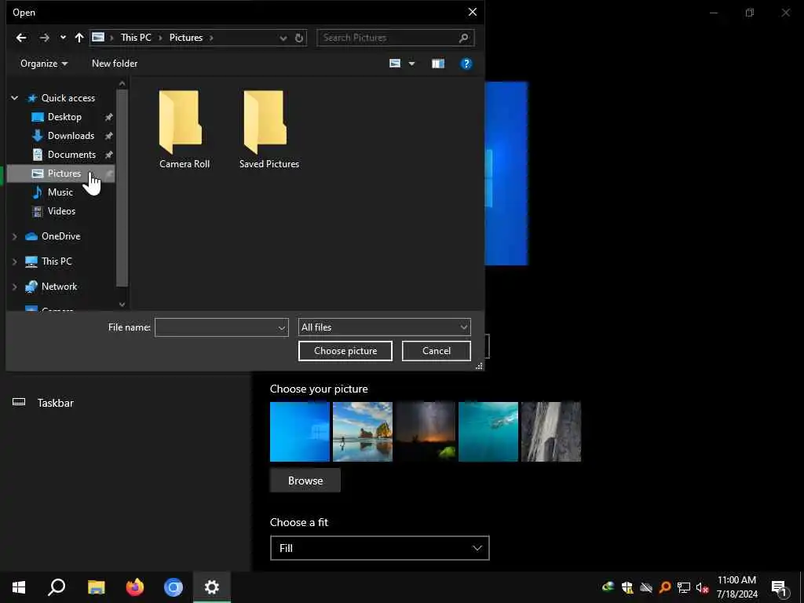Open the notification center icon
The image size is (804, 603).
pyautogui.click(x=780, y=588)
